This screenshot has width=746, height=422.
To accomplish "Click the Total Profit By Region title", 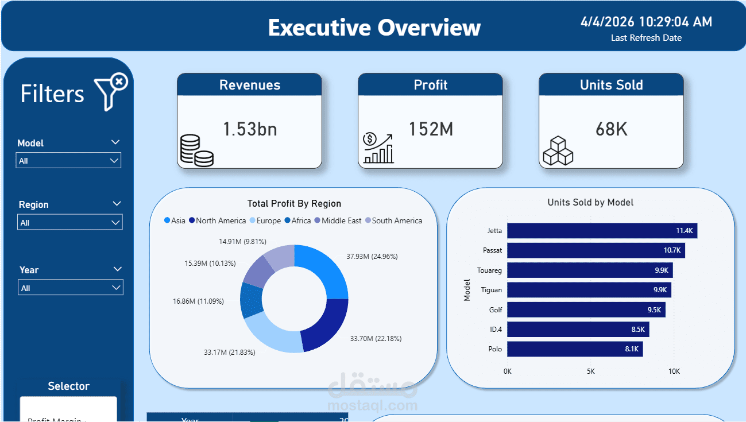I will pyautogui.click(x=294, y=204).
